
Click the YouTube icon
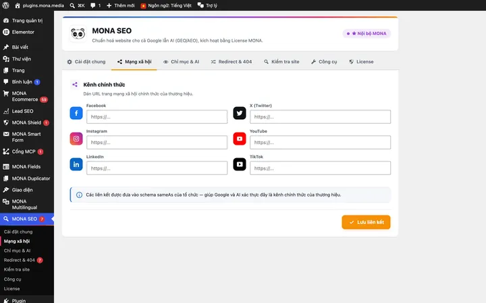(240, 139)
